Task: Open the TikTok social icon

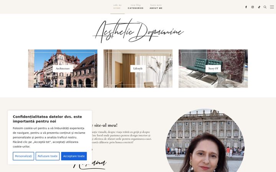Action: coord(259,7)
